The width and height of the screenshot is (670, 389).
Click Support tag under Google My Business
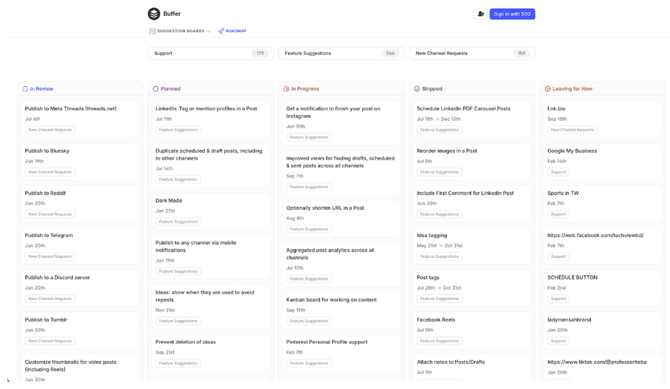pyautogui.click(x=558, y=172)
